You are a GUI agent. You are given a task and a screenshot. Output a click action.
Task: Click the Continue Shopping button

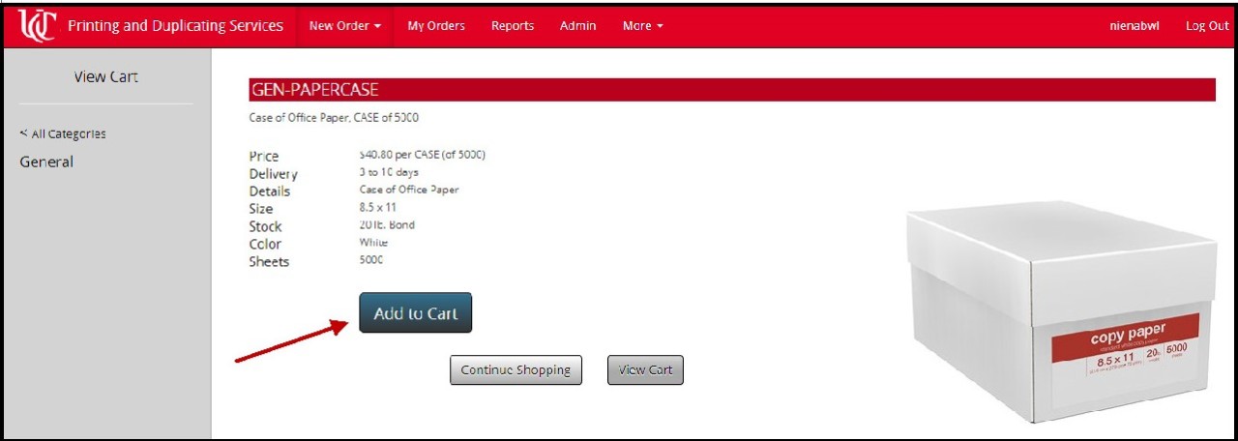click(x=516, y=369)
